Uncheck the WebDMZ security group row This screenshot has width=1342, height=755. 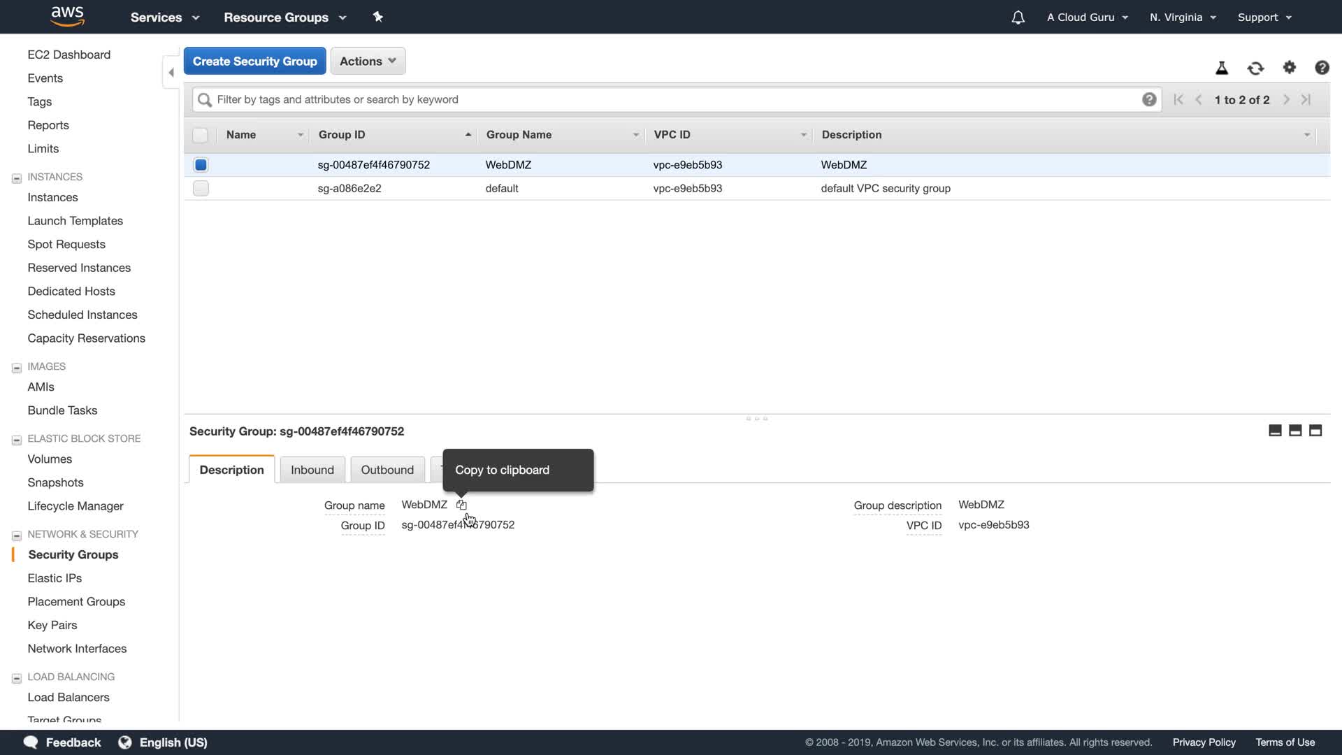(201, 165)
